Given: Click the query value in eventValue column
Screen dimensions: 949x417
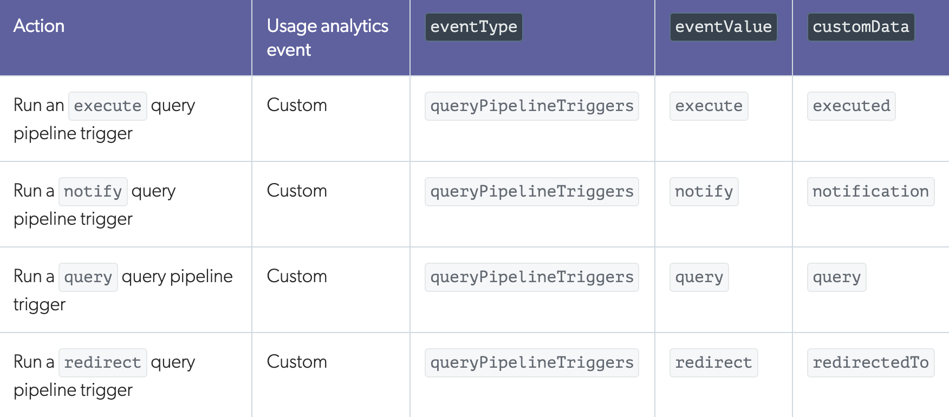Looking at the screenshot, I should point(699,277).
